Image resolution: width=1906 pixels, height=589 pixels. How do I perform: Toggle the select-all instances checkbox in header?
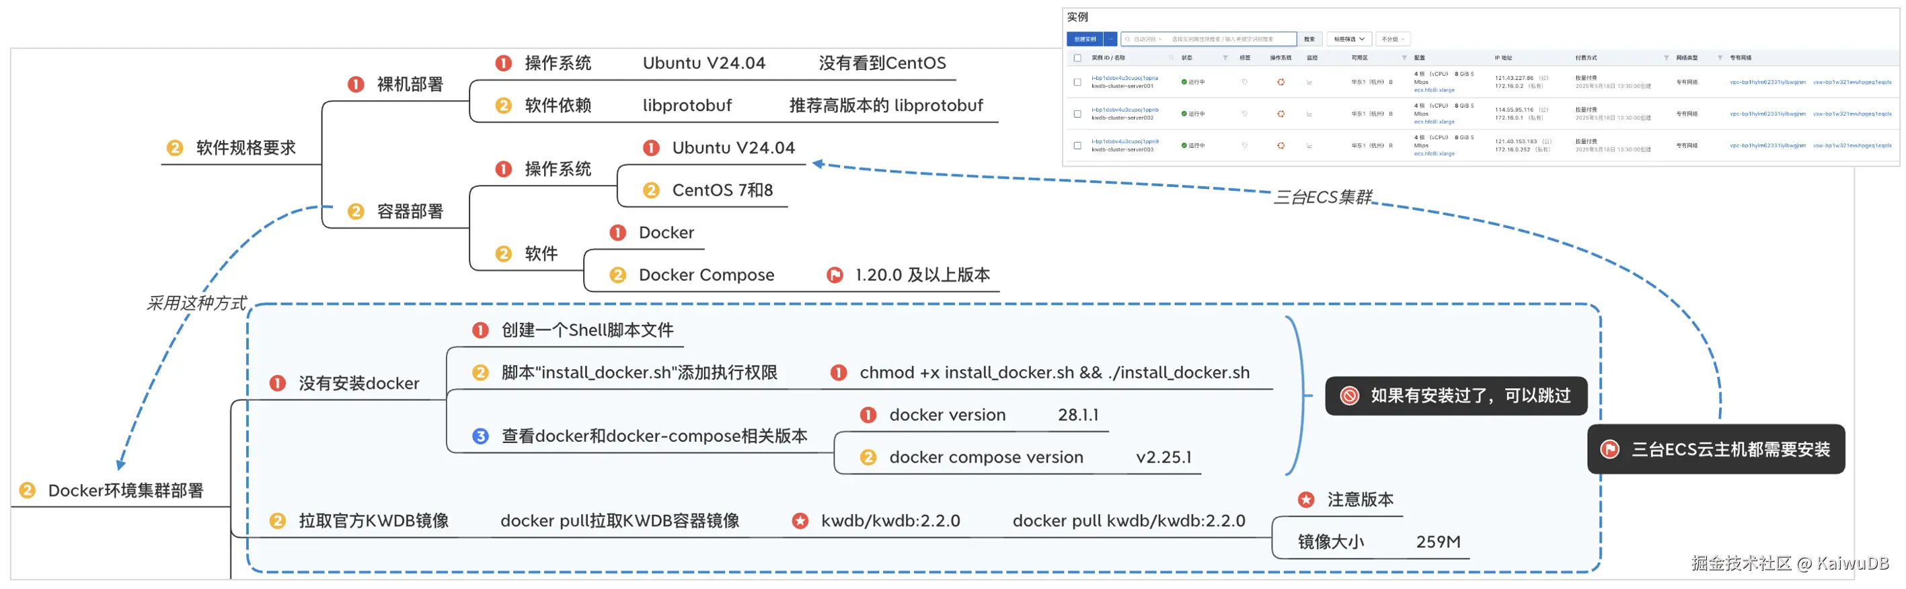coord(1077,58)
